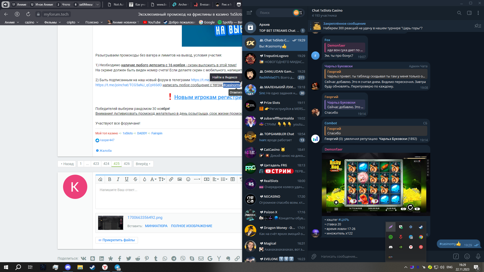484x272 pixels.
Task: Share the thread on Facebook
Action: 120,258
